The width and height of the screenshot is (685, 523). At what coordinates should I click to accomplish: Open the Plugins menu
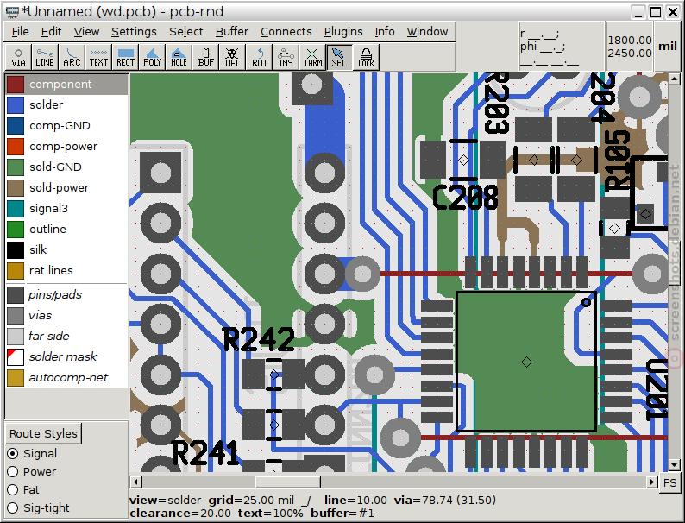pyautogui.click(x=343, y=31)
